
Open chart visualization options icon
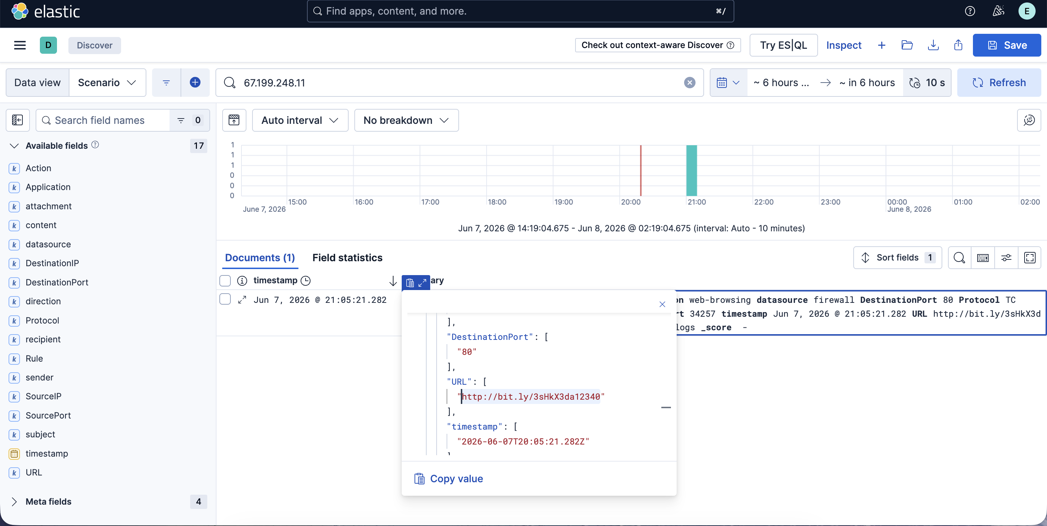coord(1029,120)
